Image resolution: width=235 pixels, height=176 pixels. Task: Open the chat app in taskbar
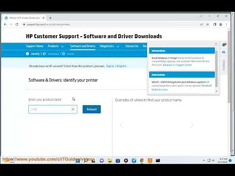pyautogui.click(x=102, y=160)
